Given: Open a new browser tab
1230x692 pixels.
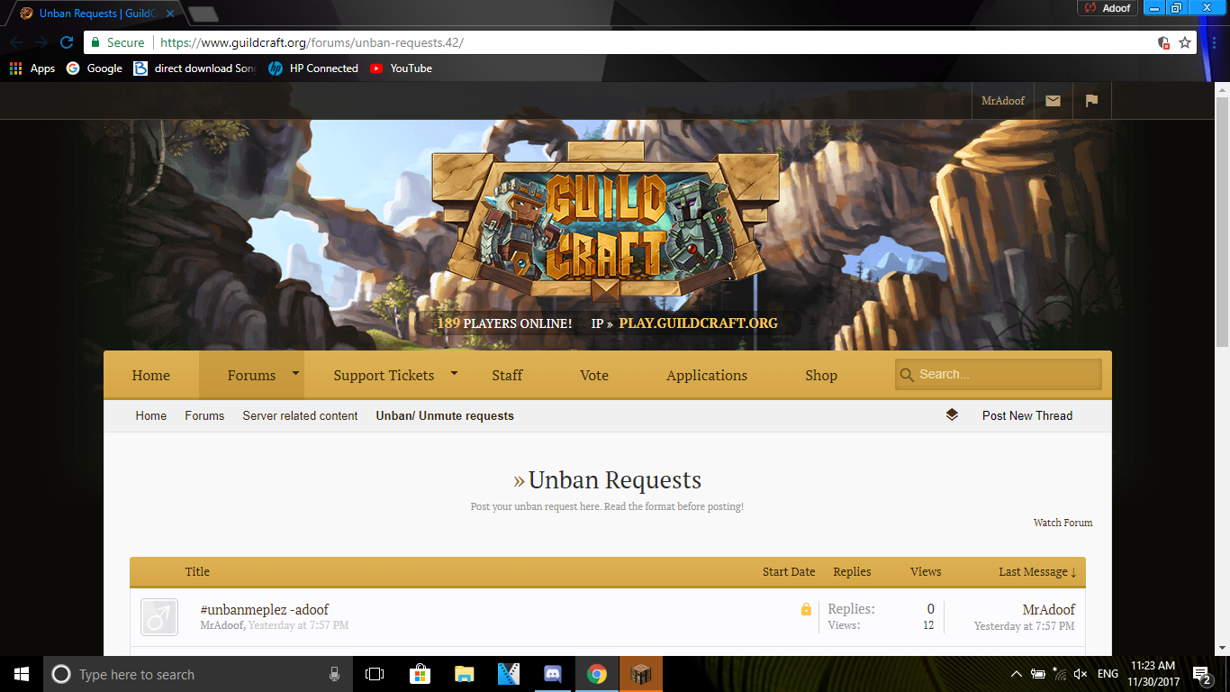Looking at the screenshot, I should pos(203,14).
